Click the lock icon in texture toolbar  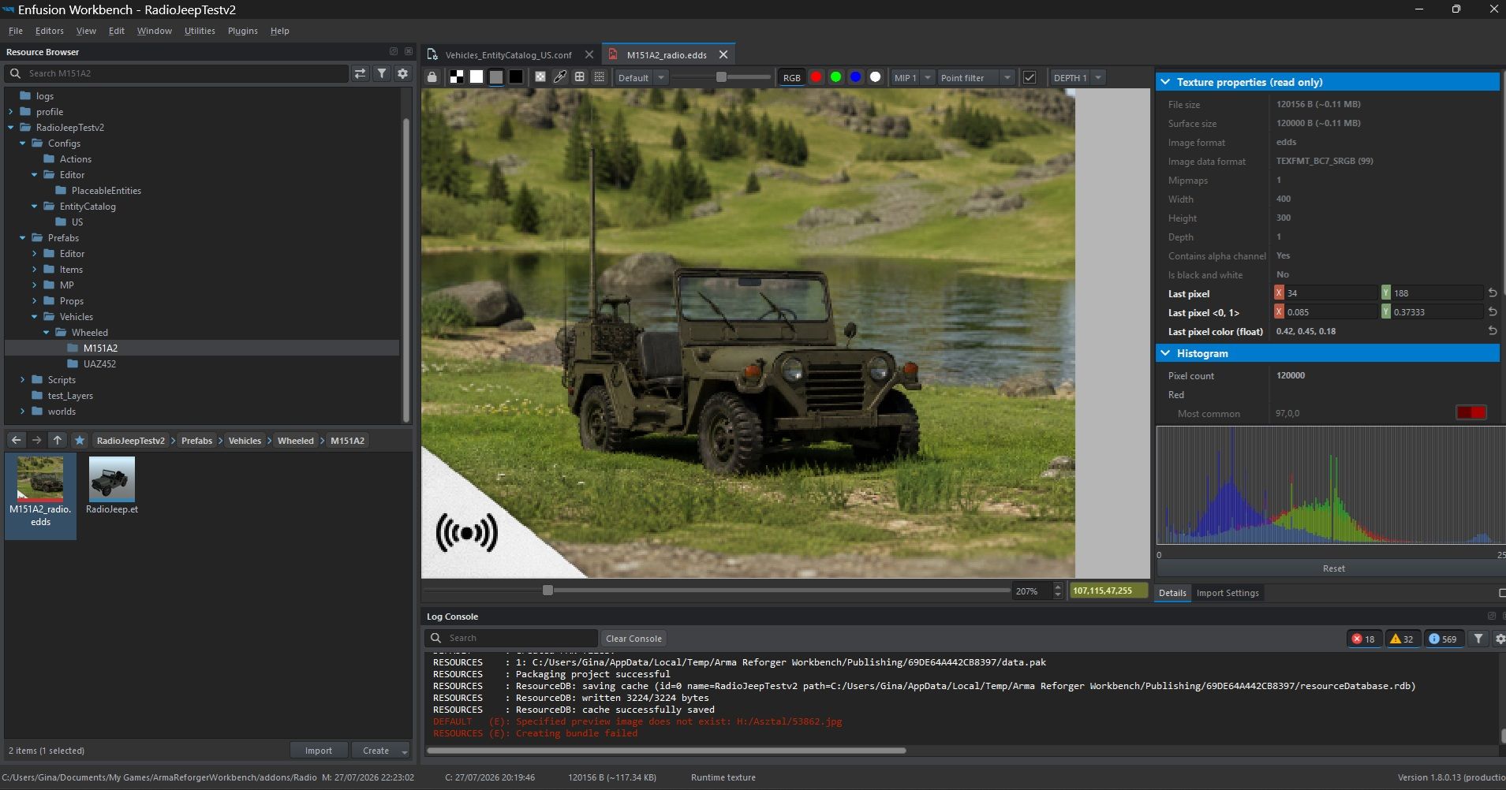click(x=432, y=77)
